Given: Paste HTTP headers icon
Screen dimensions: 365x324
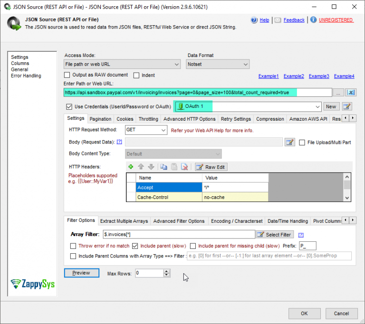Looking at the screenshot, I should (x=174, y=167).
